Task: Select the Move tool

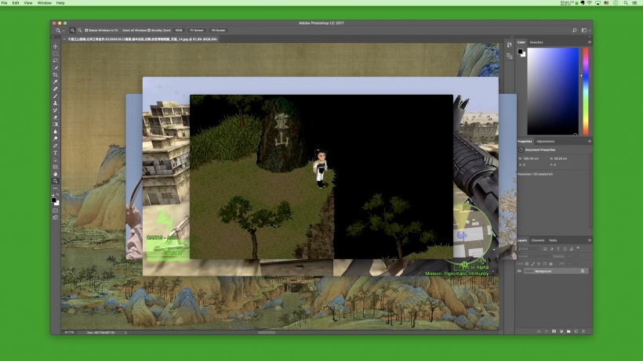Action: 55,45
